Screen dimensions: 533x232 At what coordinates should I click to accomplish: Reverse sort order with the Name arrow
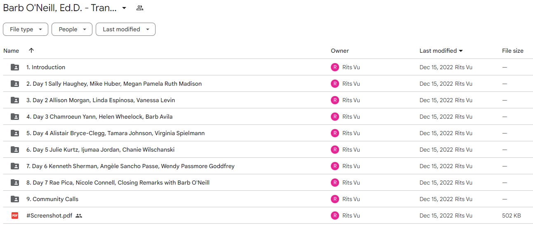click(x=31, y=50)
